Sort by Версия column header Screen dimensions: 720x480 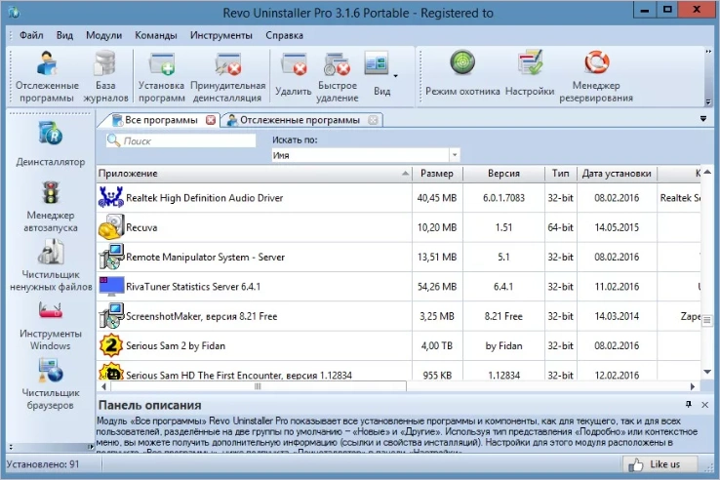point(503,174)
